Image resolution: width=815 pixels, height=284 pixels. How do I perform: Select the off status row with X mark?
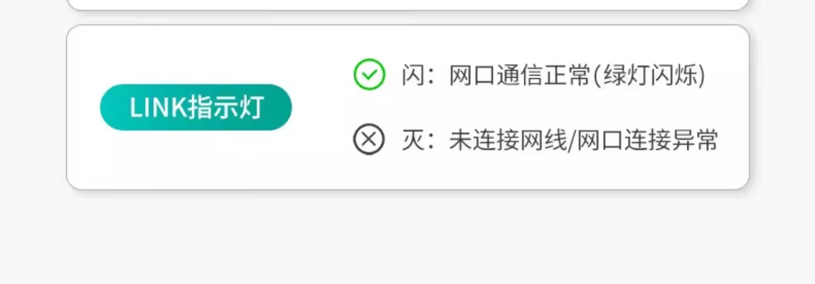536,140
